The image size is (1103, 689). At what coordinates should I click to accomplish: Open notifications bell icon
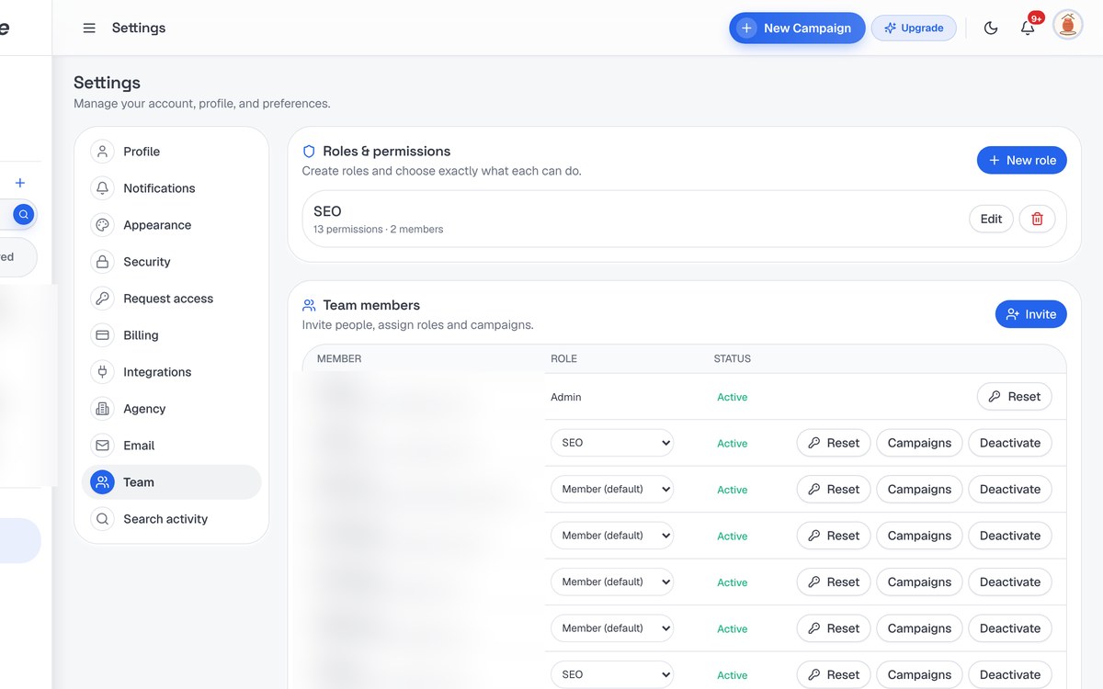click(x=1028, y=28)
